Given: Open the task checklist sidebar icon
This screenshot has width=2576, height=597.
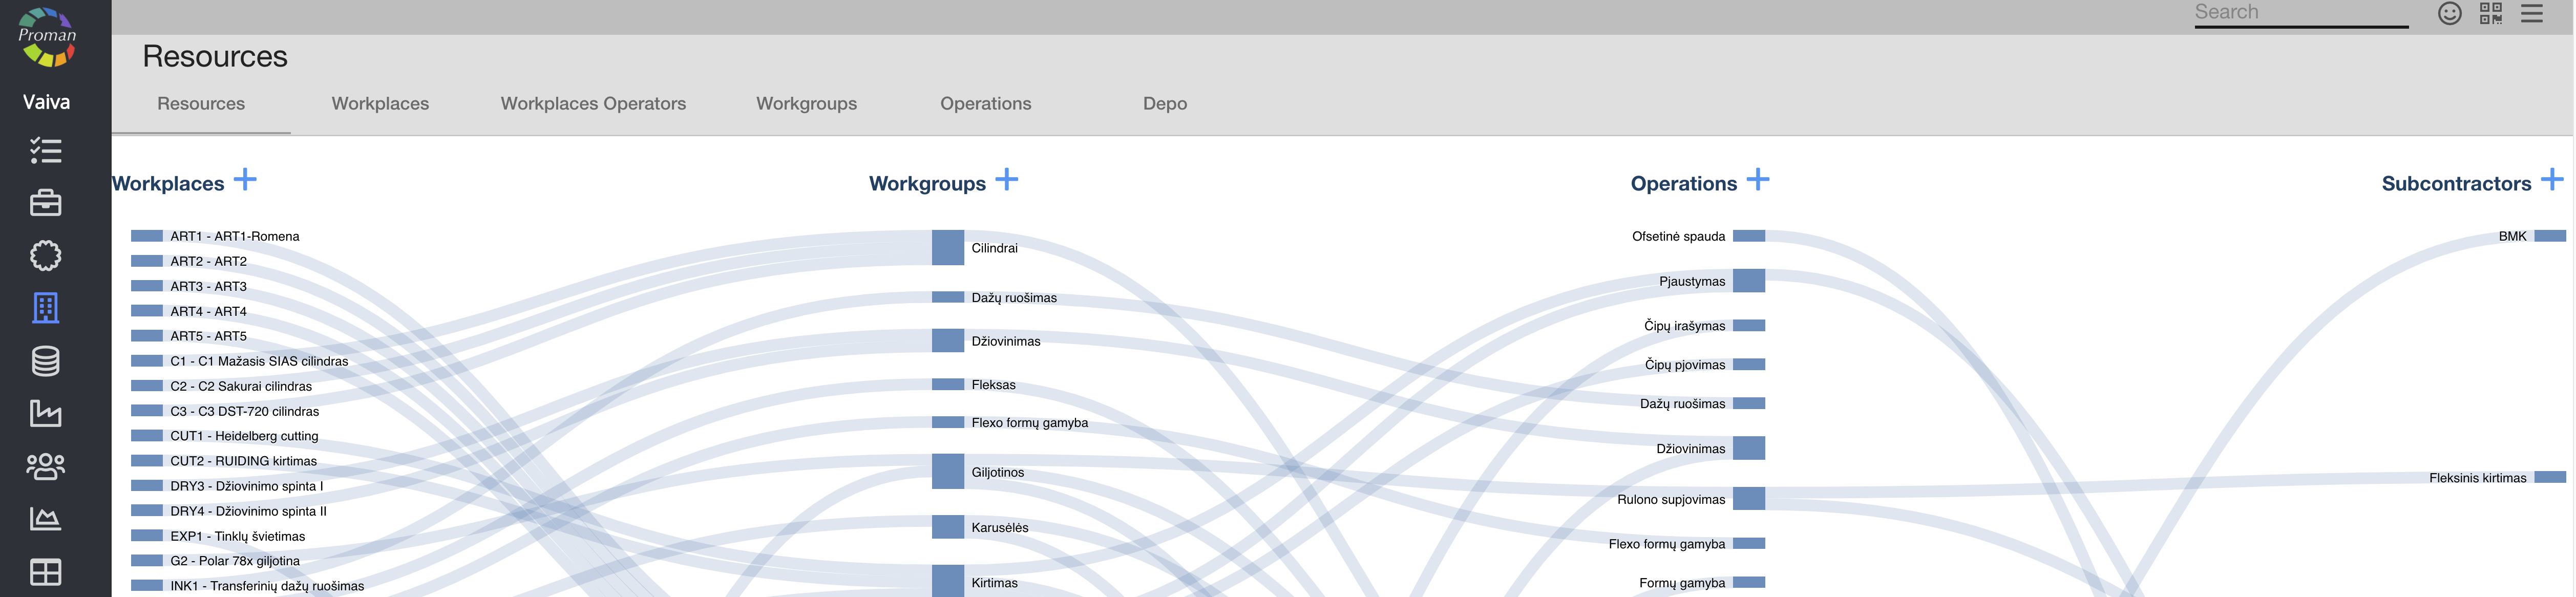Looking at the screenshot, I should coord(45,151).
